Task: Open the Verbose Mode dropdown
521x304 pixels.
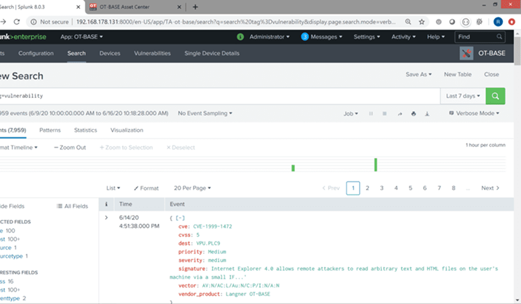Action: coord(474,113)
